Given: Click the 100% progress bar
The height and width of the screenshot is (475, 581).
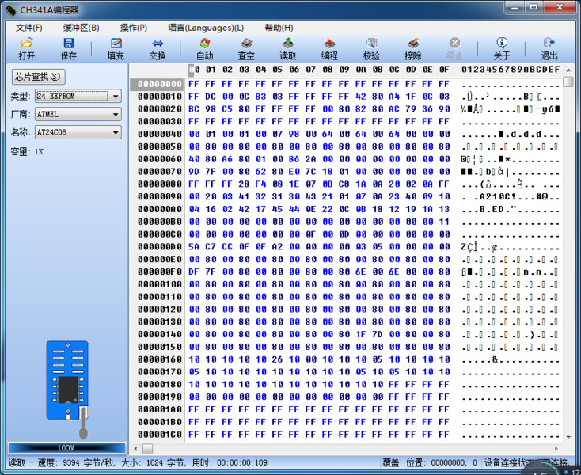Looking at the screenshot, I should [x=66, y=447].
